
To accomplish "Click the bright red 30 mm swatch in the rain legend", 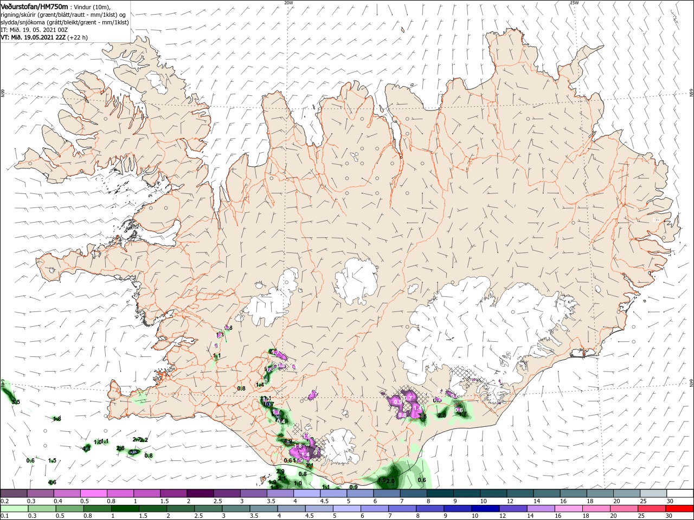I will pos(680,509).
